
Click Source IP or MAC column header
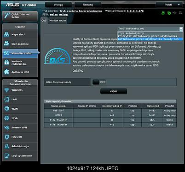click(87, 106)
